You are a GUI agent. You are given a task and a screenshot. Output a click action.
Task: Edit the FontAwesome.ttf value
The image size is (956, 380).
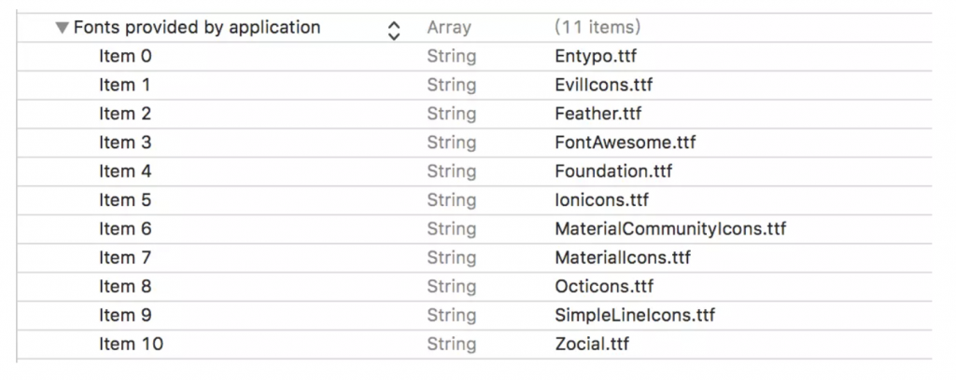(625, 142)
